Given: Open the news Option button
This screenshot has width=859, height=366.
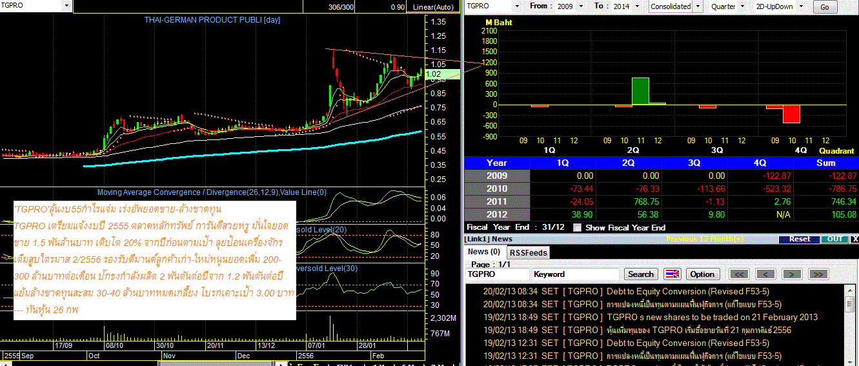Looking at the screenshot, I should click(x=702, y=274).
